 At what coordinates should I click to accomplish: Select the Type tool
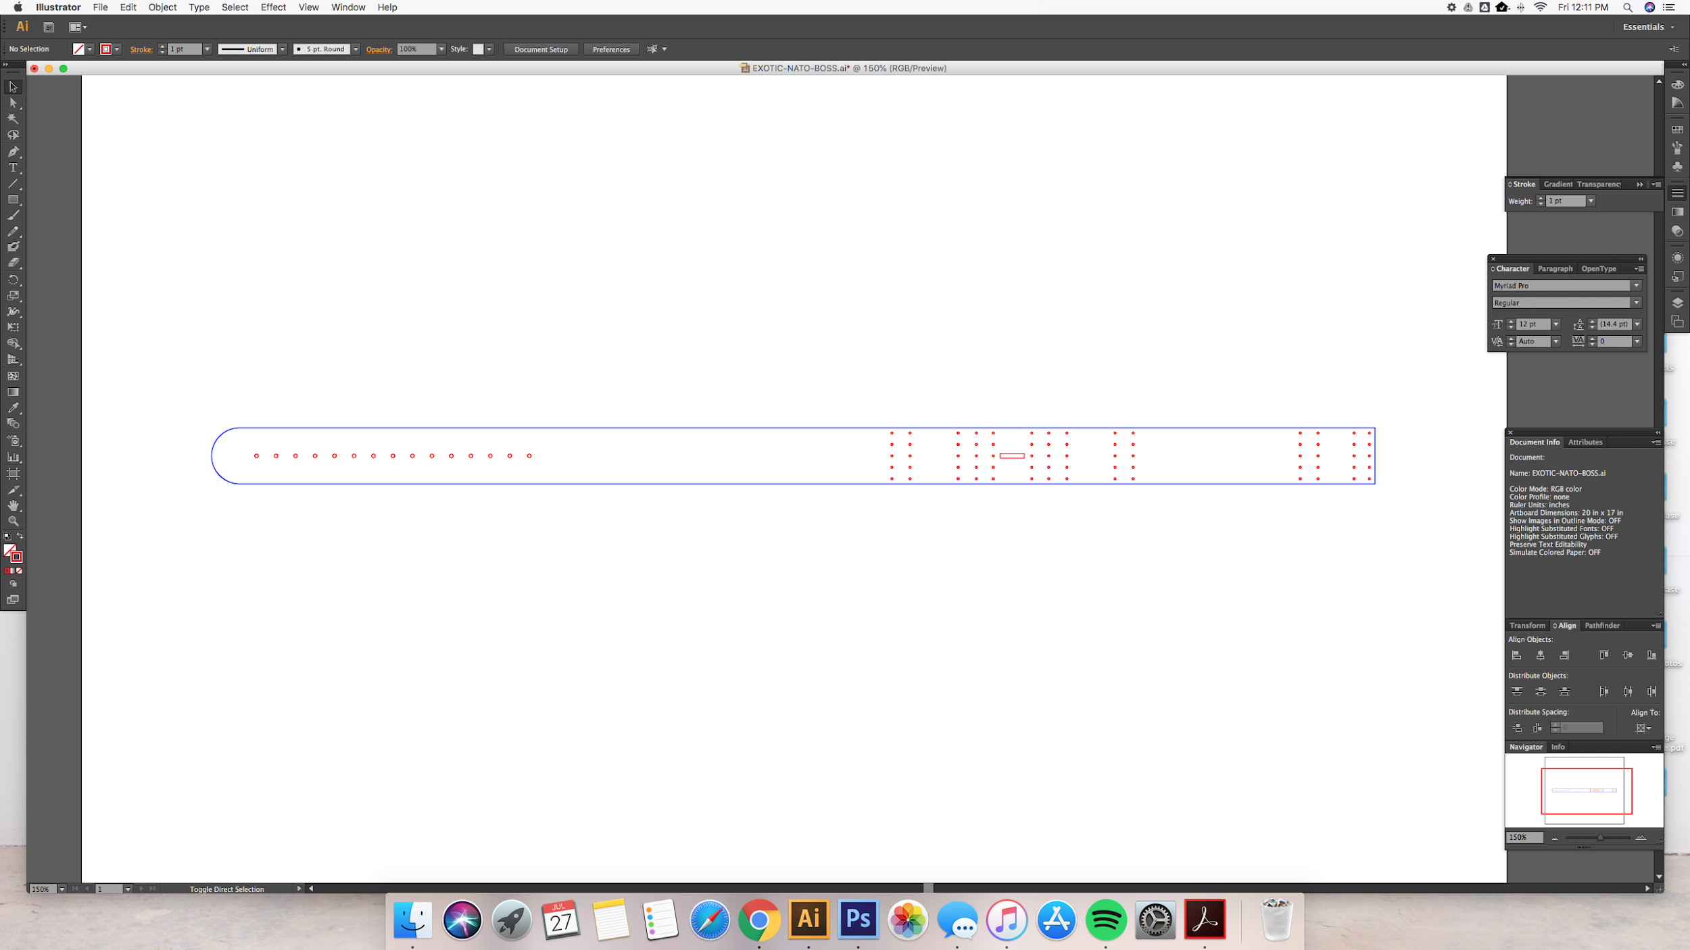pos(13,168)
